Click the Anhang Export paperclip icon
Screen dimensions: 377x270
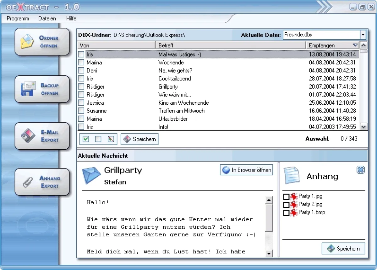[x=28, y=182]
